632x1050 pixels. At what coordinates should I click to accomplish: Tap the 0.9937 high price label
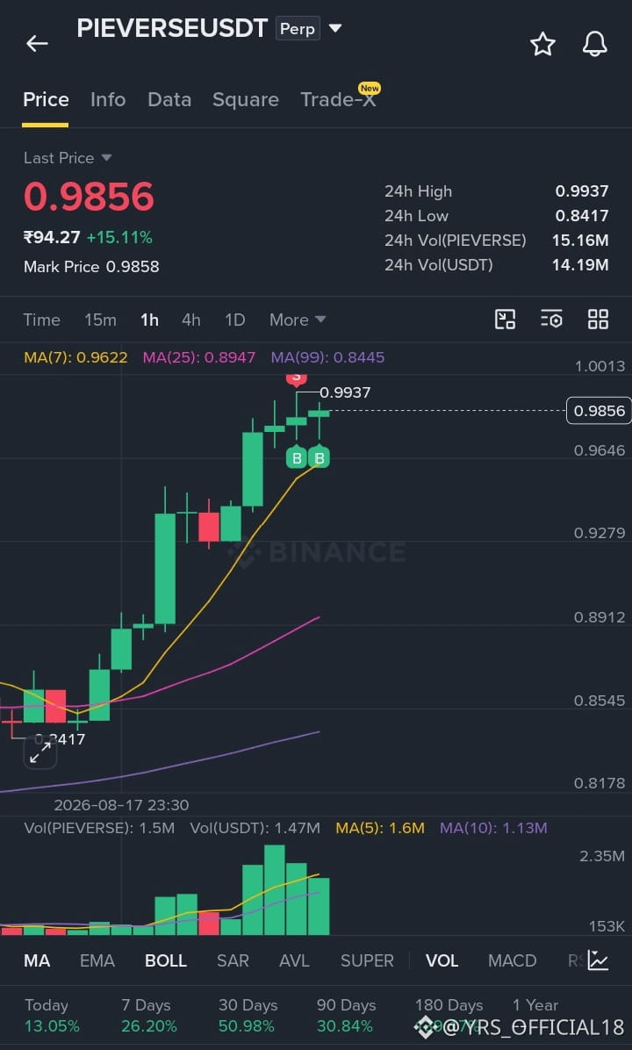click(x=345, y=393)
